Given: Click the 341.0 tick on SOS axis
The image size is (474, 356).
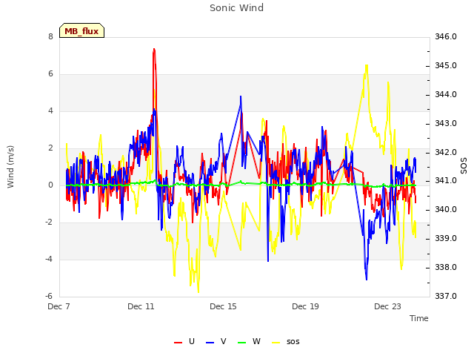Looking at the screenshot, I should 446,181.
